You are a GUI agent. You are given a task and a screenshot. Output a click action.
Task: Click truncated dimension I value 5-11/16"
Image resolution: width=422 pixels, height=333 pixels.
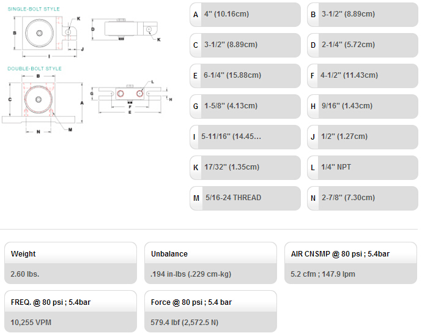click(231, 137)
